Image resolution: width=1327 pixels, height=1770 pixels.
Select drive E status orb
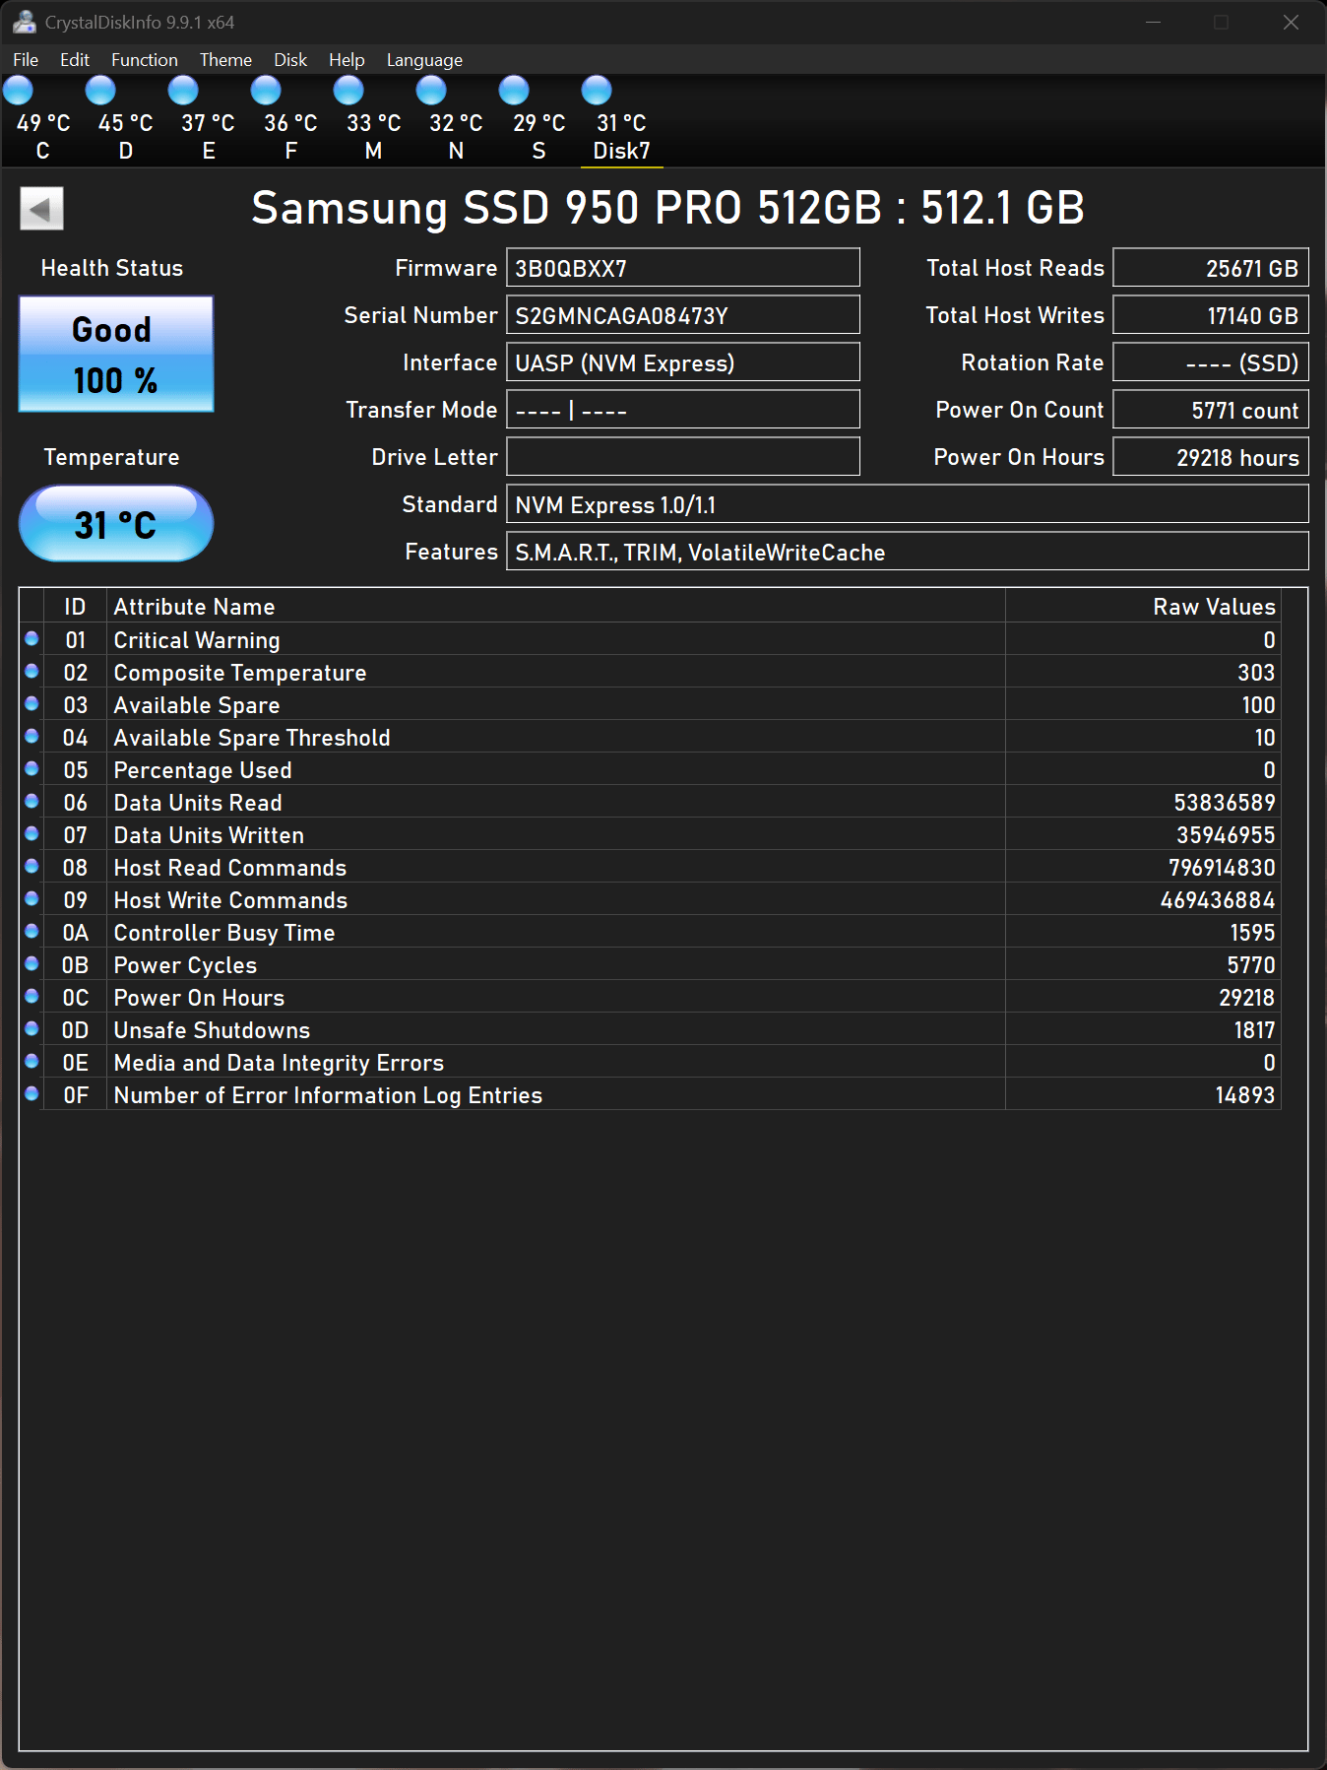pyautogui.click(x=183, y=91)
